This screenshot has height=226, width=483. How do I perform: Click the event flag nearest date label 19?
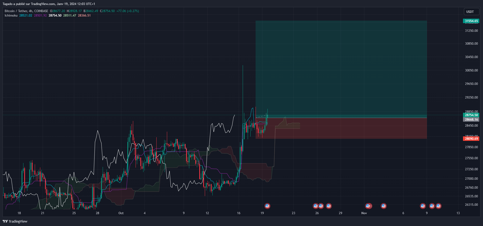pyautogui.click(x=267, y=206)
